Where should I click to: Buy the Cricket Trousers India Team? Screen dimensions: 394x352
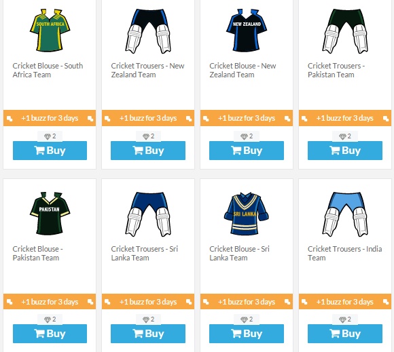coord(345,334)
